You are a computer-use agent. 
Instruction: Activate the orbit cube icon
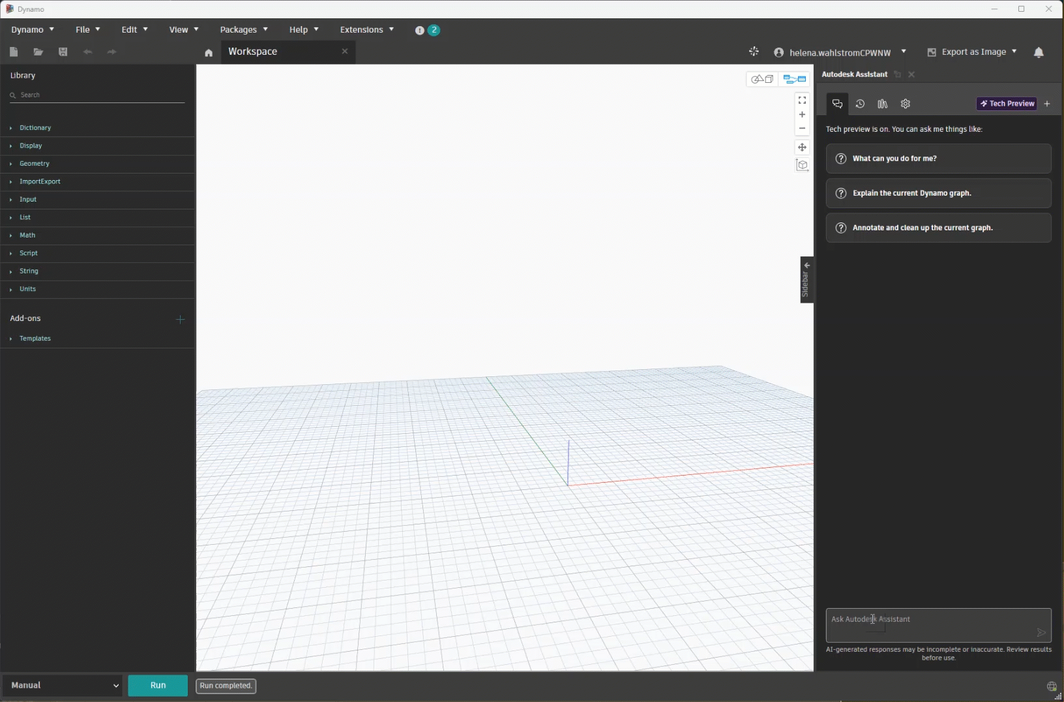coord(803,165)
